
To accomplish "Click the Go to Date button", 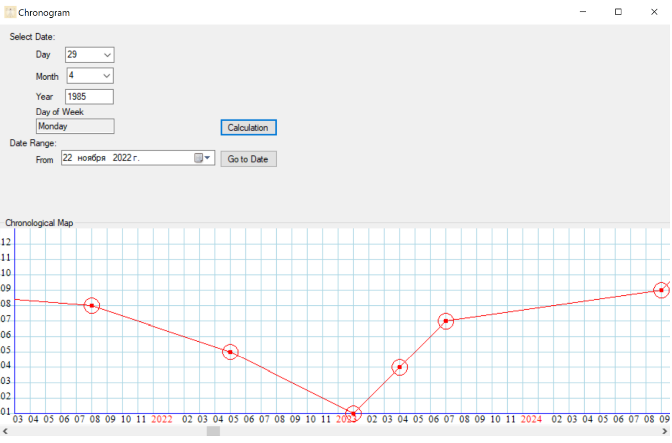I will pyautogui.click(x=249, y=159).
